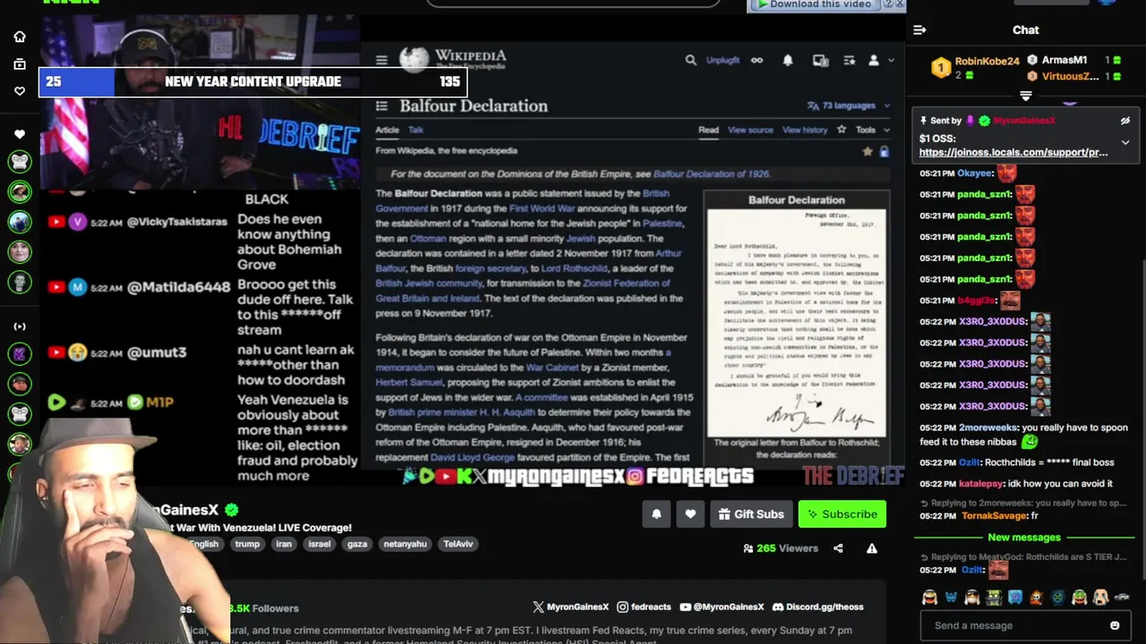Open Discord.gg/theoss link

pos(817,606)
